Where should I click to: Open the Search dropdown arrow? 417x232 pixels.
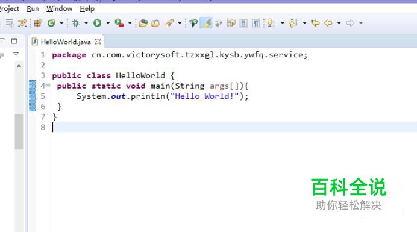click(x=180, y=23)
